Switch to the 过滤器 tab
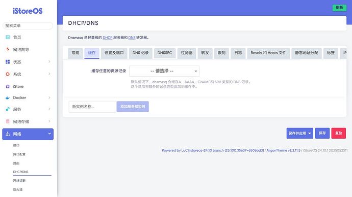The height and width of the screenshot is (197, 352). 187,53
